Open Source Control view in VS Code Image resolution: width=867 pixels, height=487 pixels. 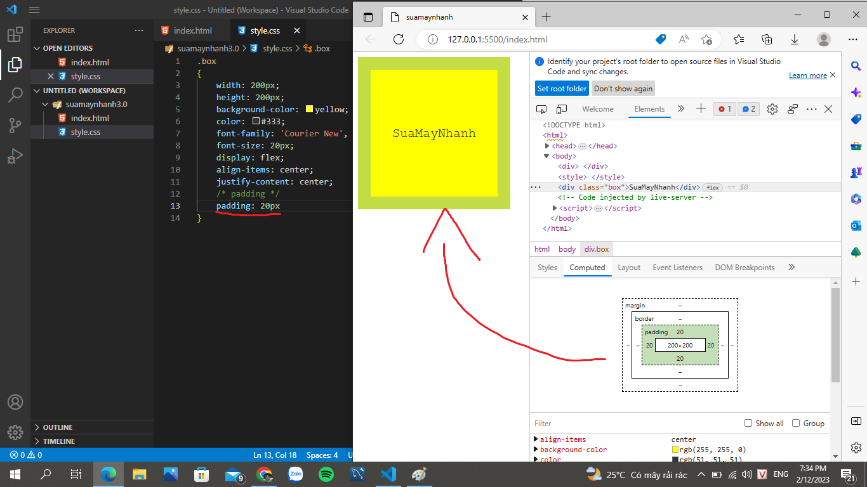click(x=15, y=126)
